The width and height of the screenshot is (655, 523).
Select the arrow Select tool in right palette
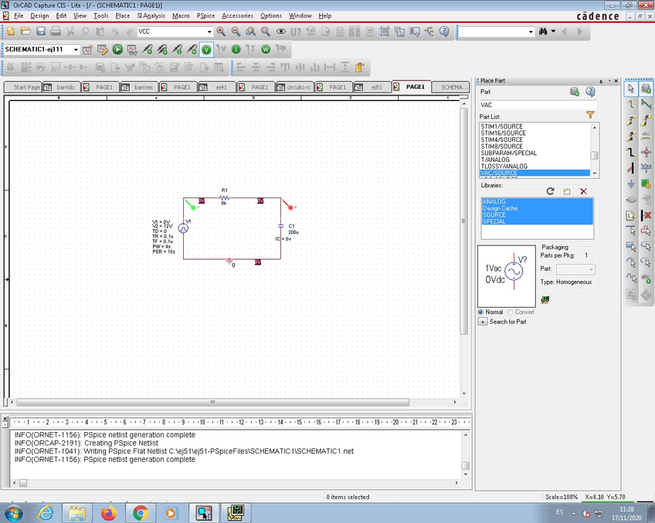(631, 89)
